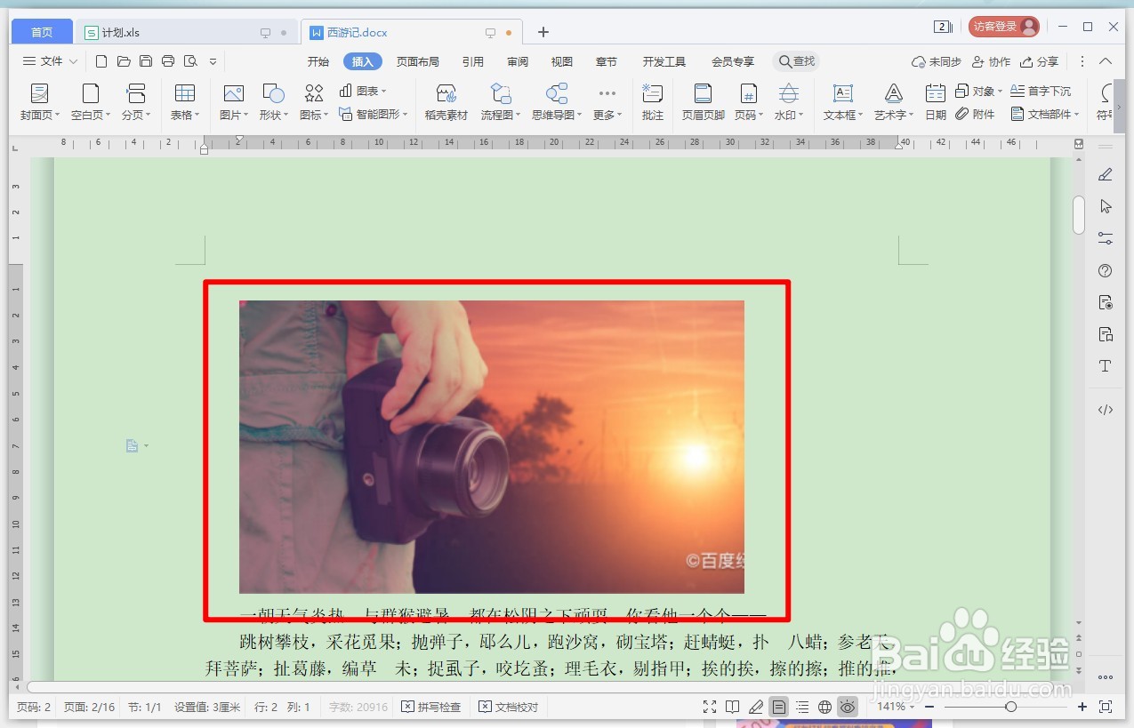Run document proofing via 文档校对 toggle
The width and height of the screenshot is (1134, 728).
(x=508, y=707)
